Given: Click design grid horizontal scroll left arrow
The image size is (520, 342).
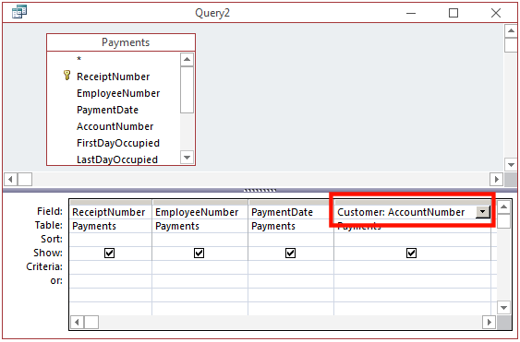Looking at the screenshot, I should coord(78,322).
